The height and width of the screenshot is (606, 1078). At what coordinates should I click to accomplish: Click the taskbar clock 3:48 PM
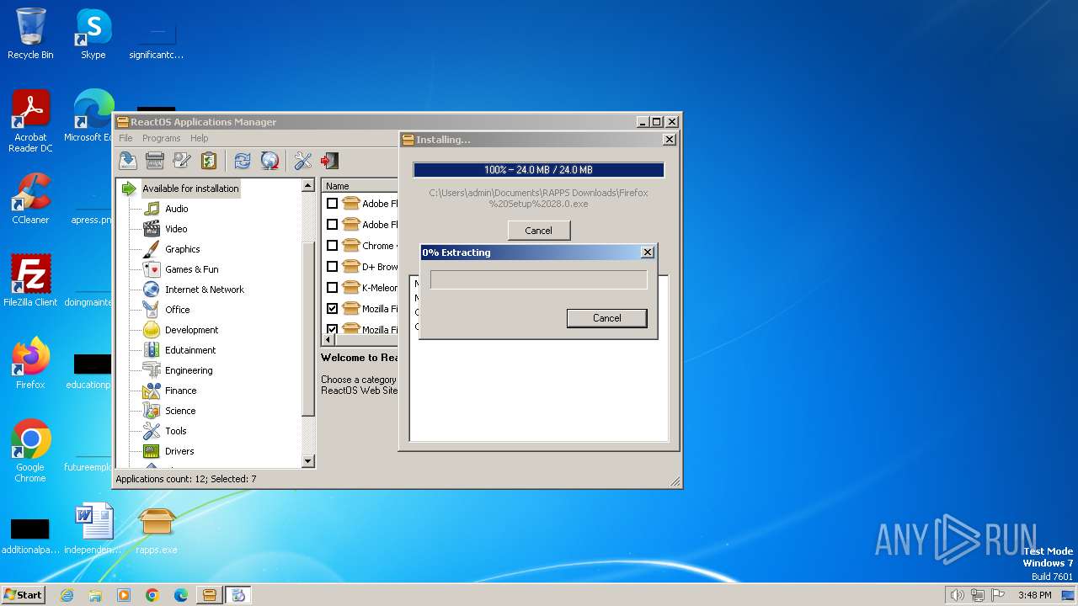1034,595
